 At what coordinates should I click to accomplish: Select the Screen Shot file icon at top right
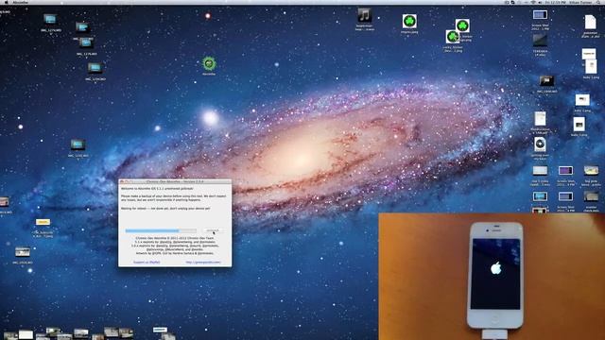540,15
